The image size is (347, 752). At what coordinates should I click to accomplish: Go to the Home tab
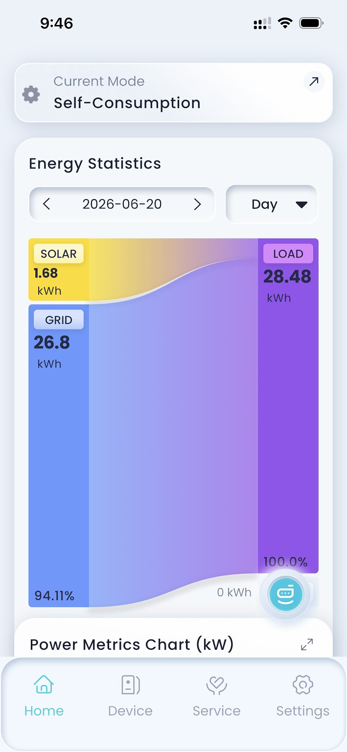pyautogui.click(x=44, y=696)
